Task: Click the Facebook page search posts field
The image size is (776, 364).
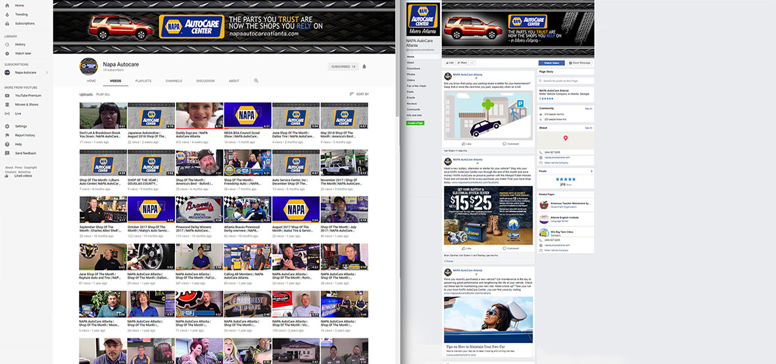Action: click(566, 81)
